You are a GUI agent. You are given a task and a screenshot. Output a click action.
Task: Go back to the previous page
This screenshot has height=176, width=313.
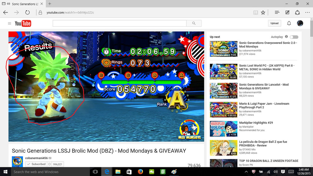(6, 13)
